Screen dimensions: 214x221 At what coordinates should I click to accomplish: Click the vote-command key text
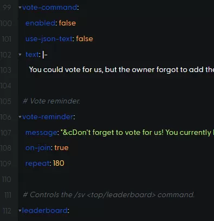coord(50,8)
